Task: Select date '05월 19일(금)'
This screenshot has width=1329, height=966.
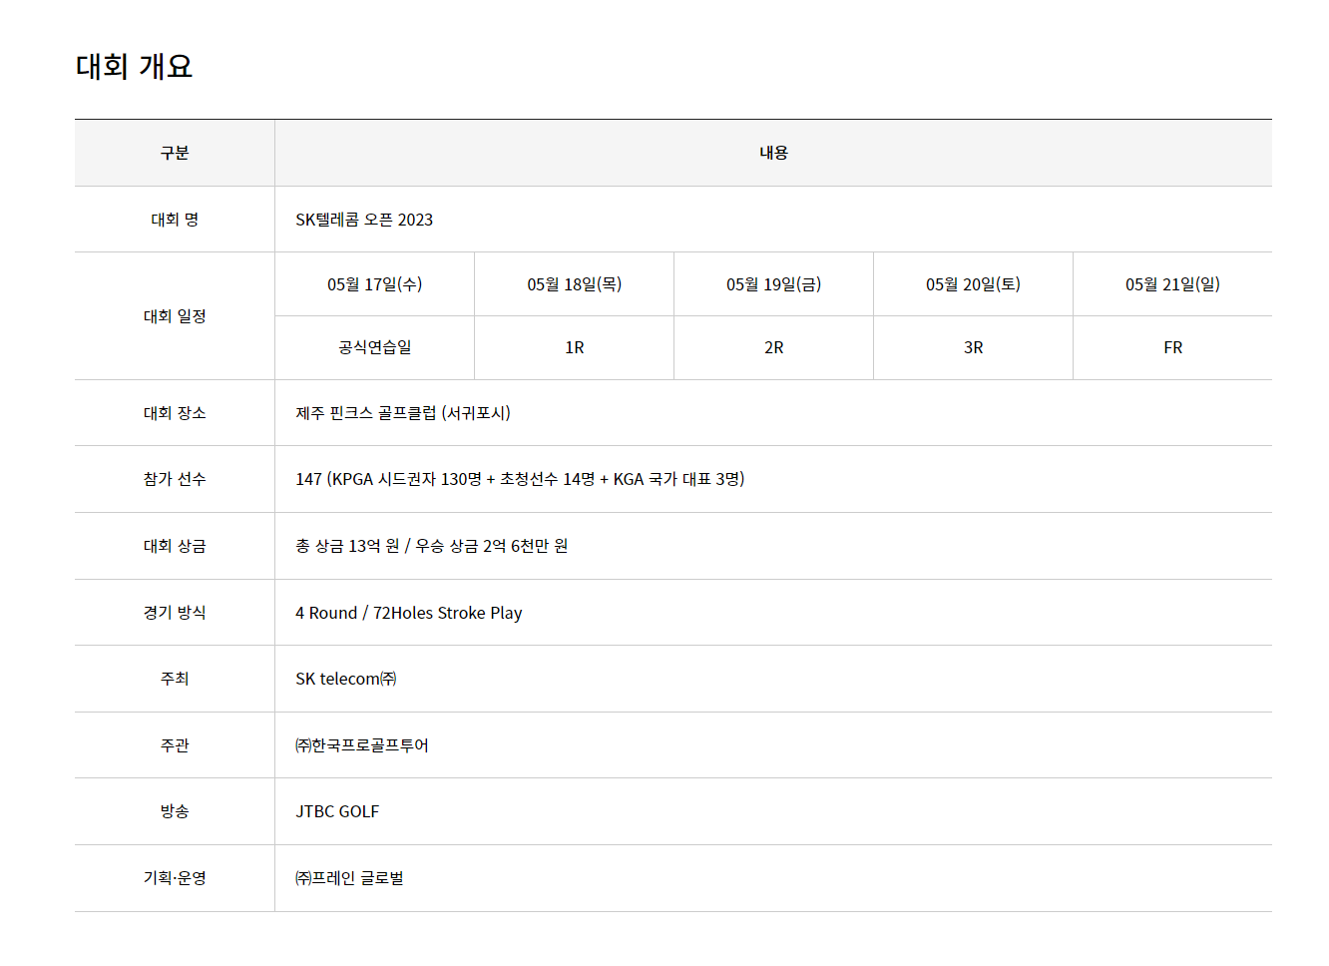Action: coord(774,284)
